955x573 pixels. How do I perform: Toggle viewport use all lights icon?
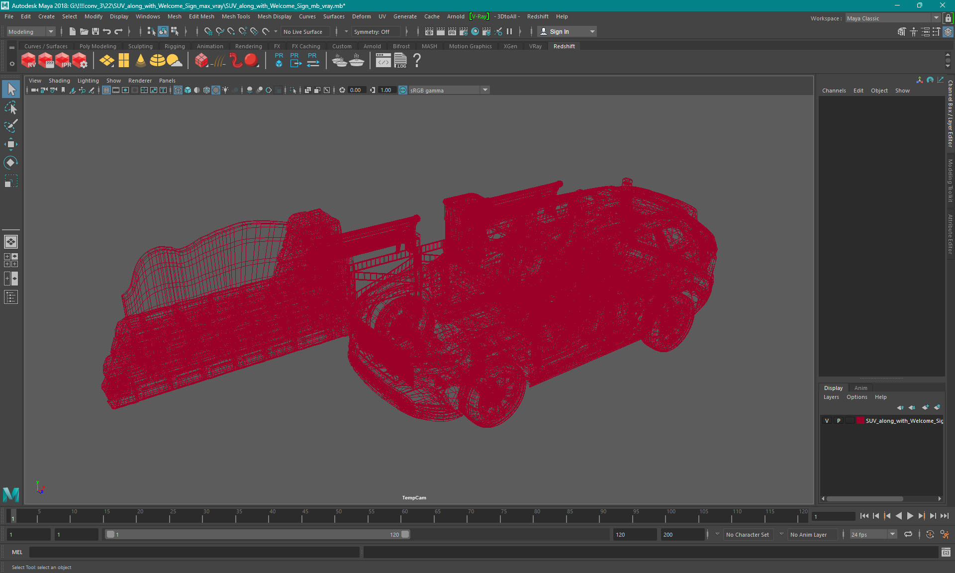tap(226, 90)
